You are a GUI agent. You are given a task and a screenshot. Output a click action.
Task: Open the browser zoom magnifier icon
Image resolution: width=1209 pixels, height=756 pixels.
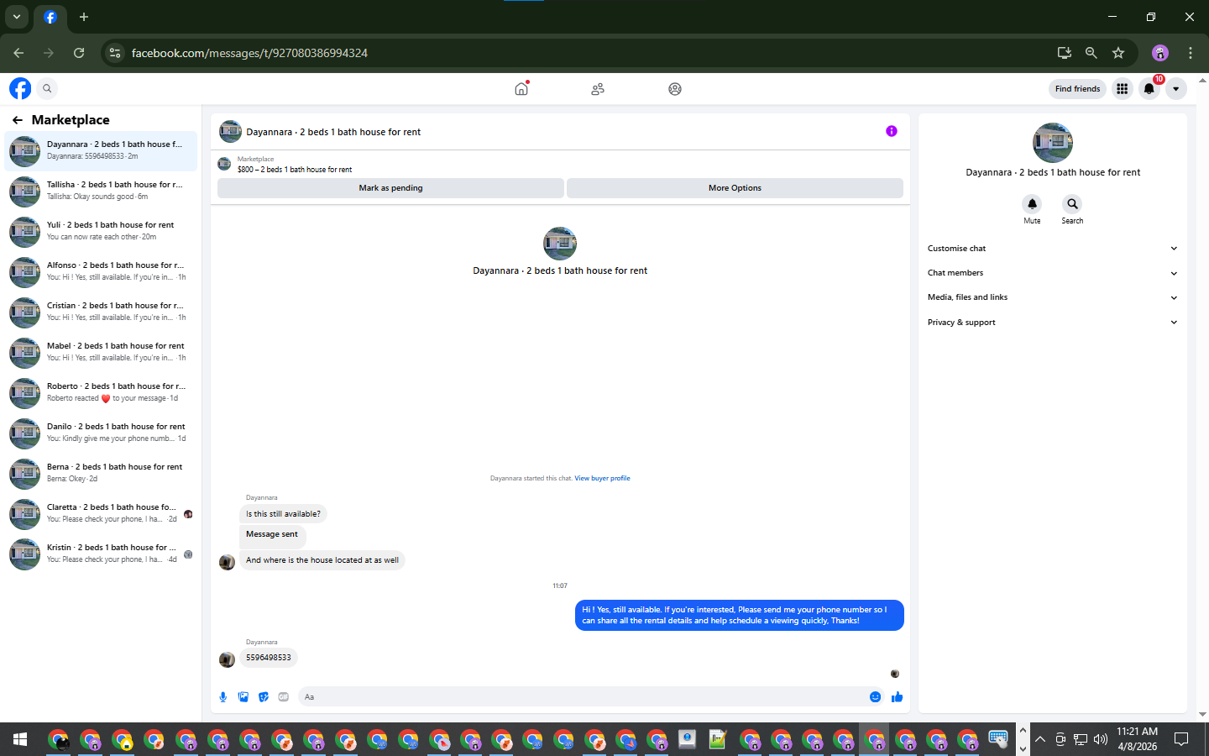point(1091,53)
